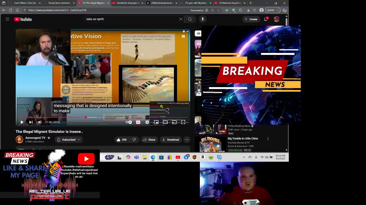Expand the Subscribed notification dropdown
This screenshot has height=205, width=366.
coord(69,140)
